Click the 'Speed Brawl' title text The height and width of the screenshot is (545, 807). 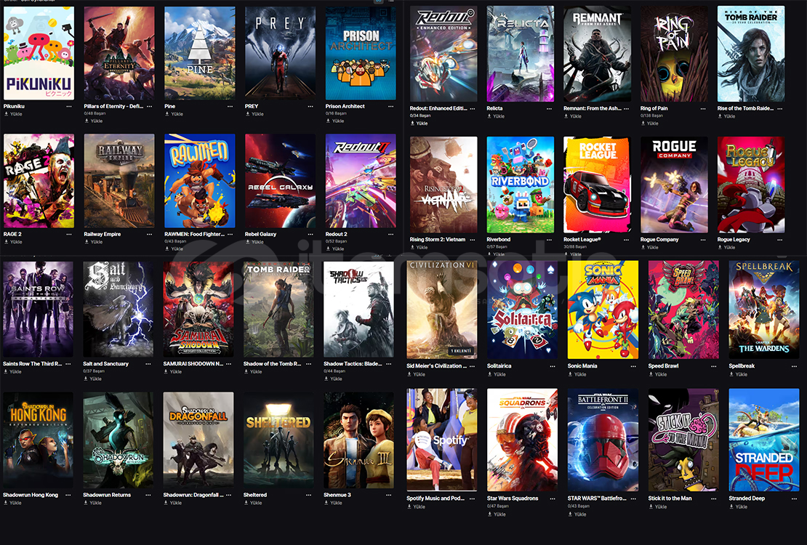tap(663, 366)
